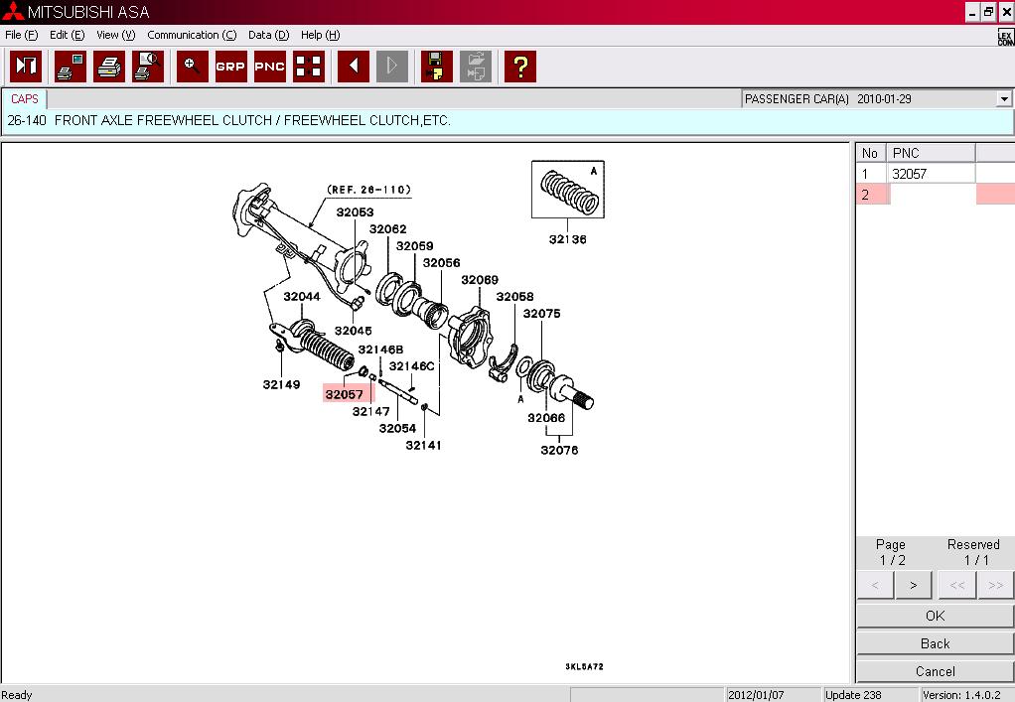Image resolution: width=1015 pixels, height=702 pixels.
Task: Open the Communication menu
Action: tap(192, 35)
